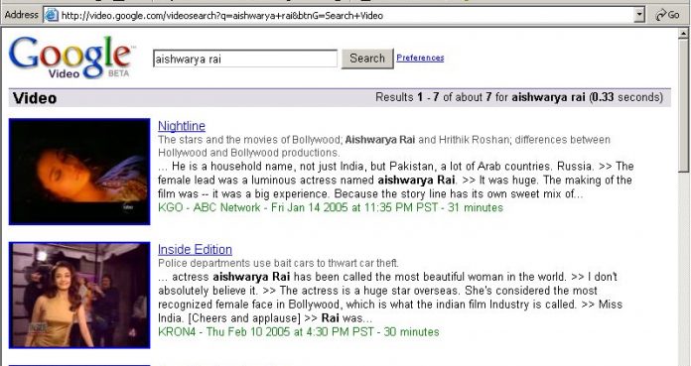Click the Inside Edition transcript snippet text
This screenshot has width=691, height=366.
click(390, 298)
